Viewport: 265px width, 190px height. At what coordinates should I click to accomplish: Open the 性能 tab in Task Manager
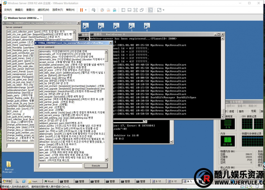(254, 111)
